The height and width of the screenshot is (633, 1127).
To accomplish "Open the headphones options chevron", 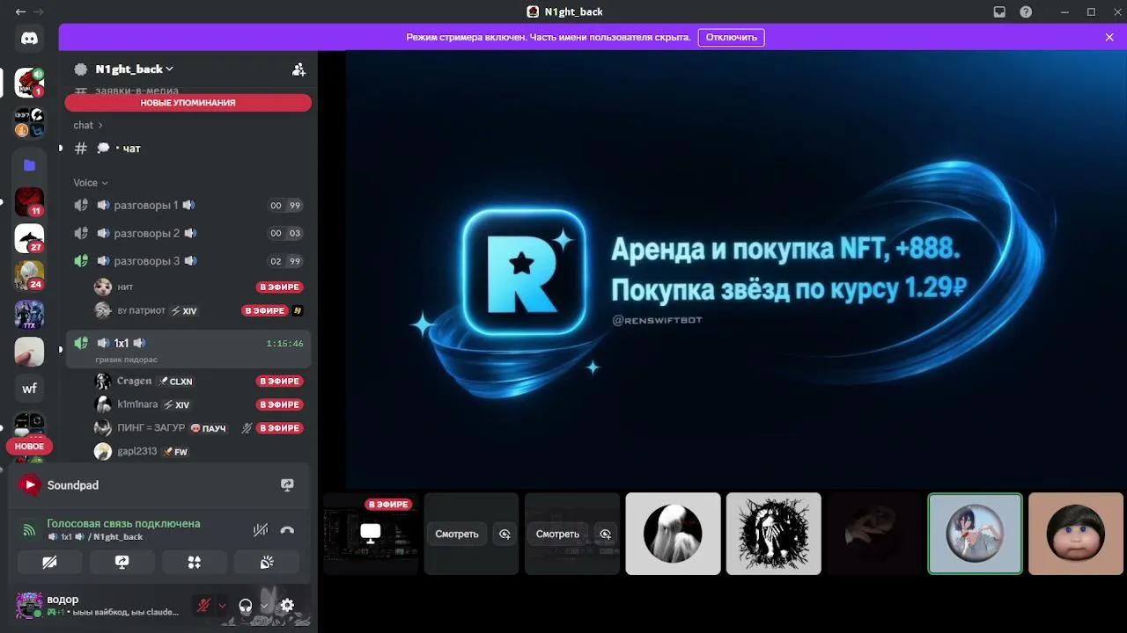I will coord(263,605).
